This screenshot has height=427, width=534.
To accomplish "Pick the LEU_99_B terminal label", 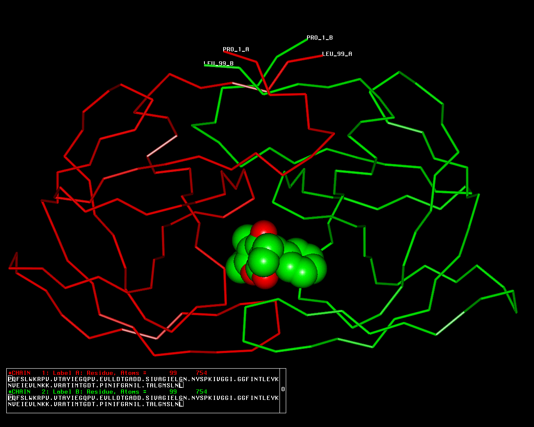I will [219, 63].
